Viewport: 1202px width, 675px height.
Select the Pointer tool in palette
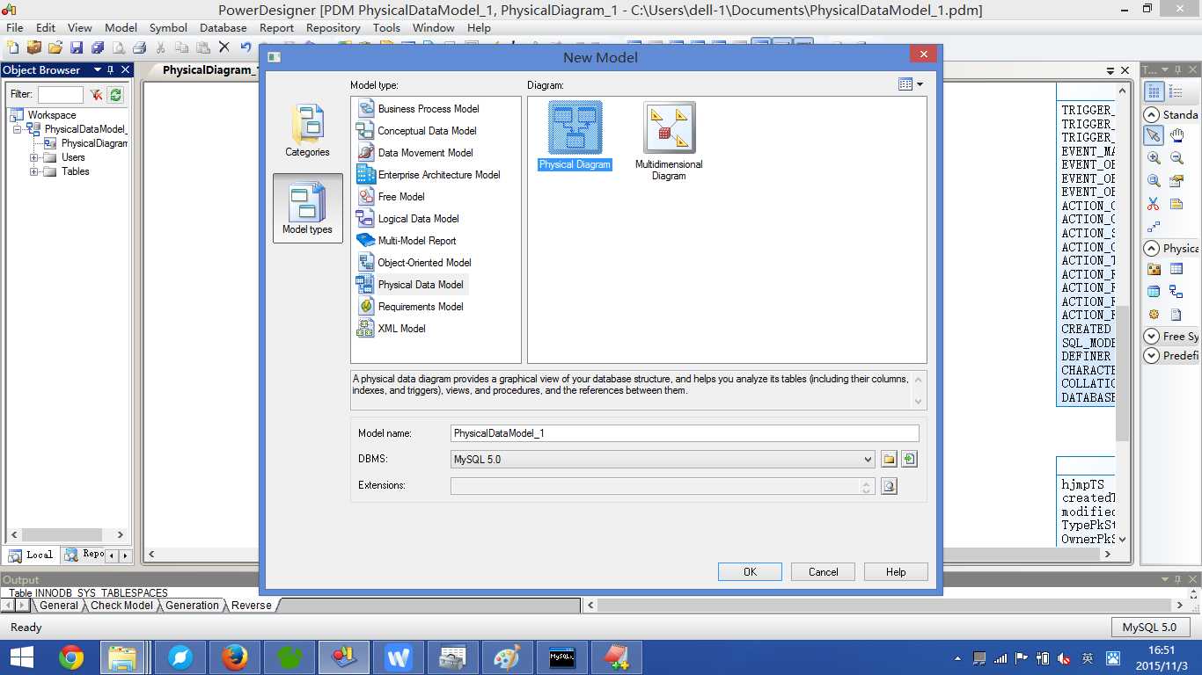1154,135
